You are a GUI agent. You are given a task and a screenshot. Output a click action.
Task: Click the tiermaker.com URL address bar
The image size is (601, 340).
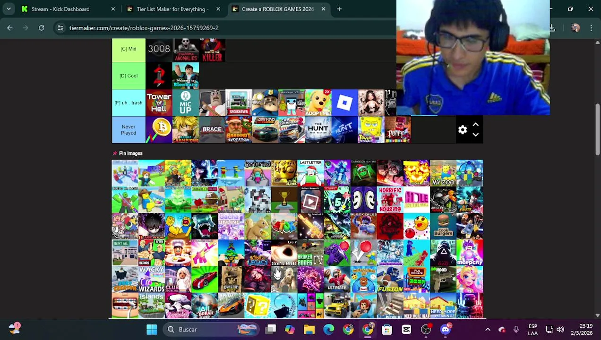(144, 28)
